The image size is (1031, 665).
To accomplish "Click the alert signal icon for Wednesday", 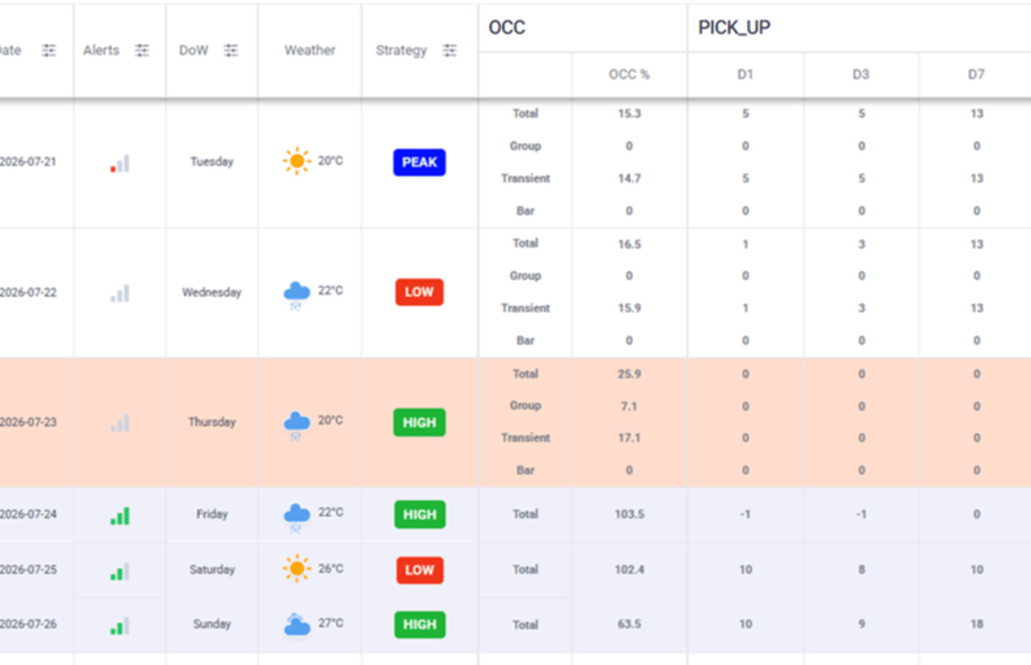I will coord(120,294).
